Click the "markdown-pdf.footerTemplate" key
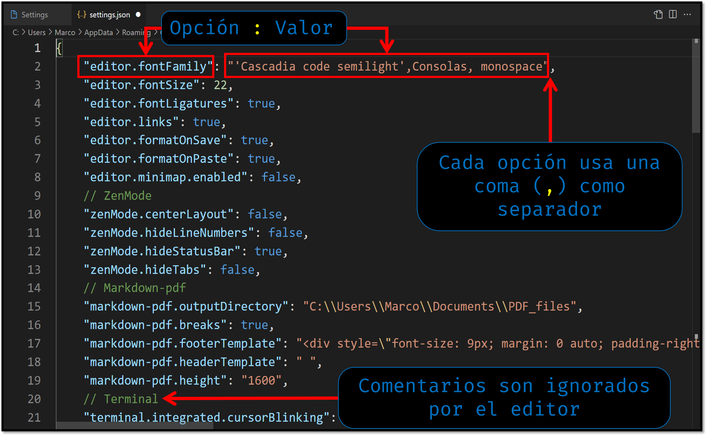This screenshot has width=707, height=436. (182, 344)
